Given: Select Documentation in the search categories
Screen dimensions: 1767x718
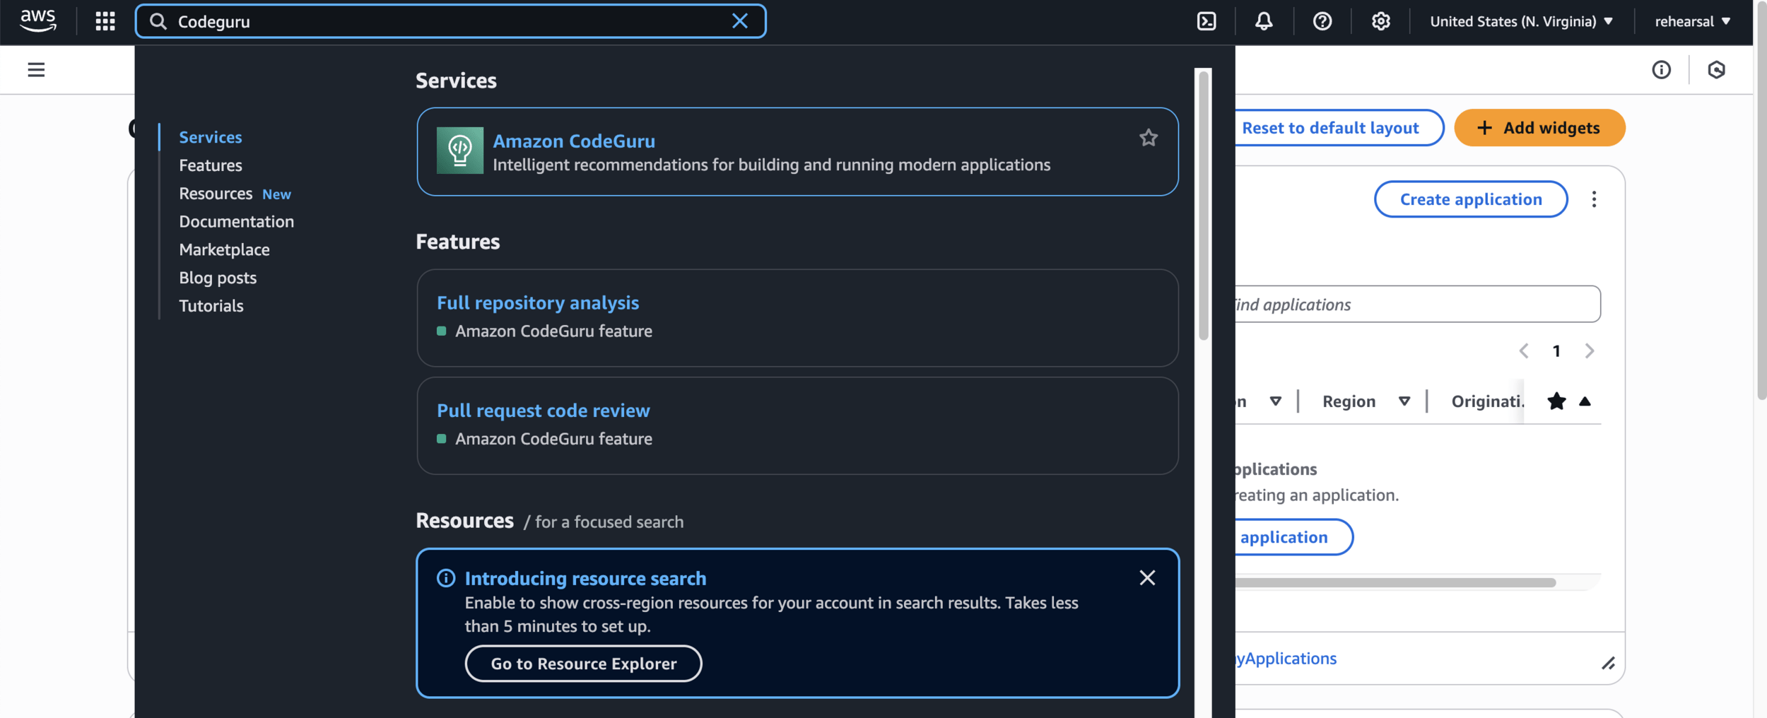Looking at the screenshot, I should tap(236, 221).
